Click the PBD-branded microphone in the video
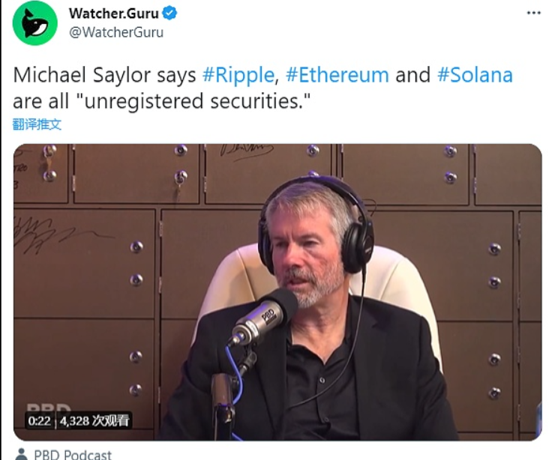Screen dimensions: 549x460 (262, 318)
